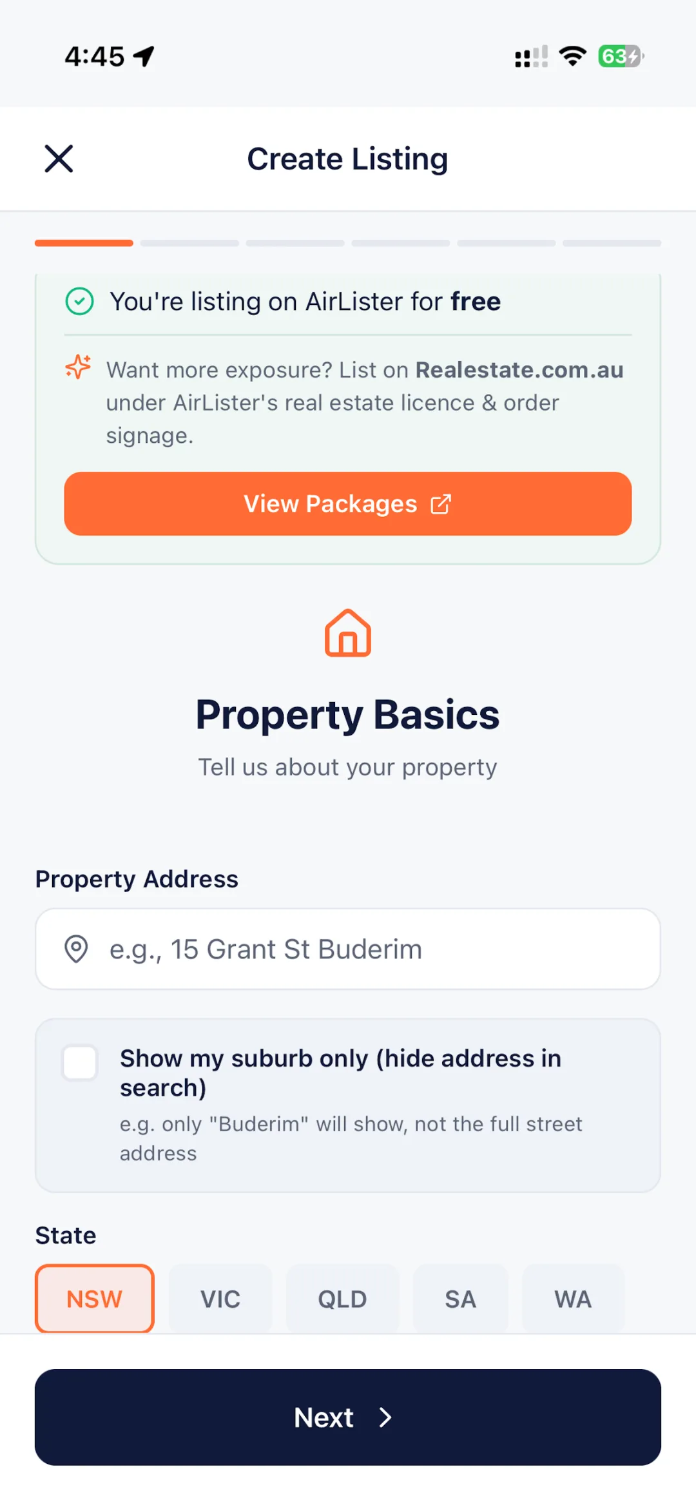696x1507 pixels.
Task: Tap the external link icon on View Packages
Action: [x=441, y=504]
